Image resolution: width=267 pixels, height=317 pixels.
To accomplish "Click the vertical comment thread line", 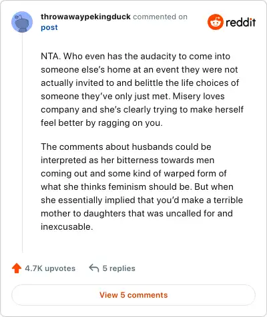I will 22,142.
